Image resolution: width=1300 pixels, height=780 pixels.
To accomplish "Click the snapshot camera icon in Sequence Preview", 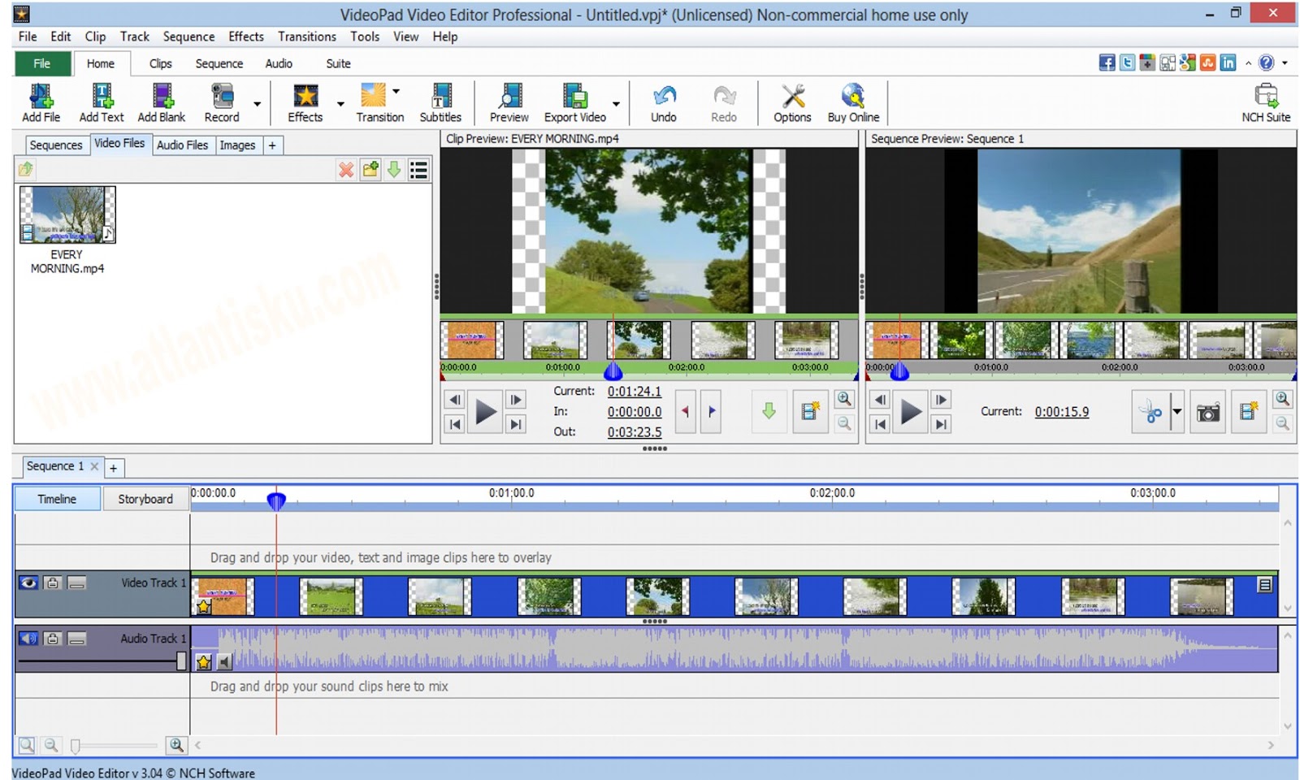I will point(1208,412).
